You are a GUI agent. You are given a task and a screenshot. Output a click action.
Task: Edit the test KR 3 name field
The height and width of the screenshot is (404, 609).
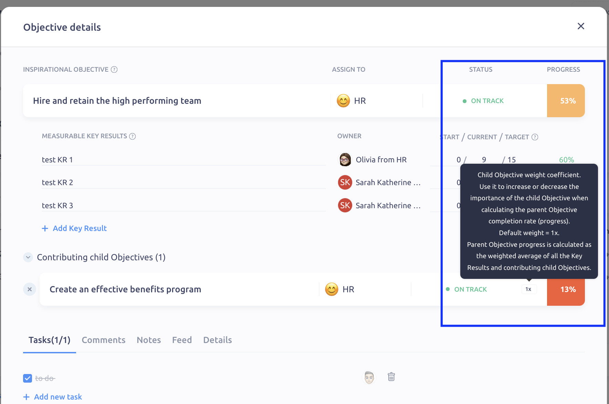coord(184,205)
